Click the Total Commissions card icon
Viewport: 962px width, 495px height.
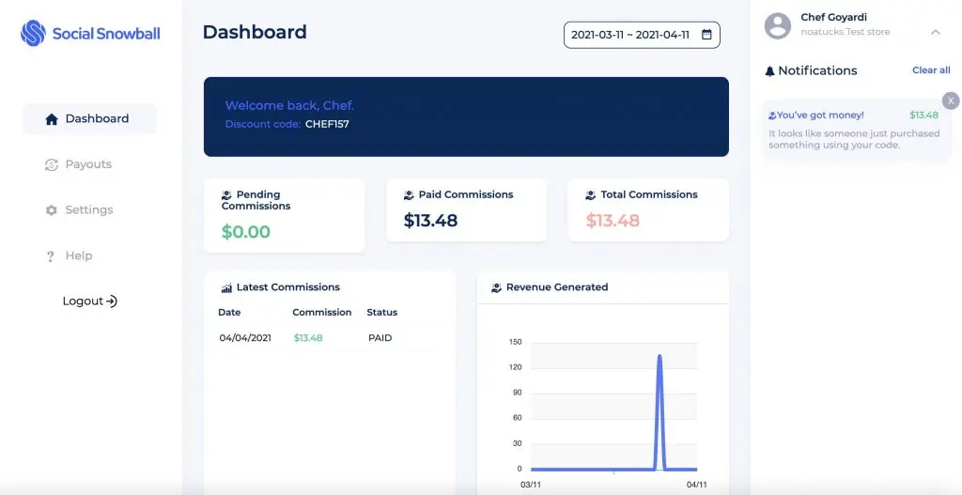coord(591,195)
